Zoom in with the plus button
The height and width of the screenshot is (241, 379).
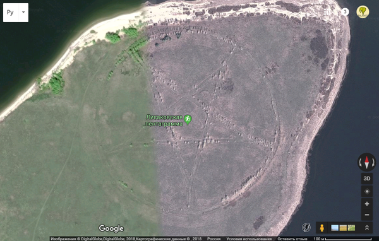coord(366,204)
